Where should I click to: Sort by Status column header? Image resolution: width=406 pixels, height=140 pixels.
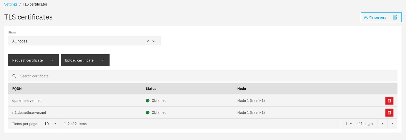(151, 88)
